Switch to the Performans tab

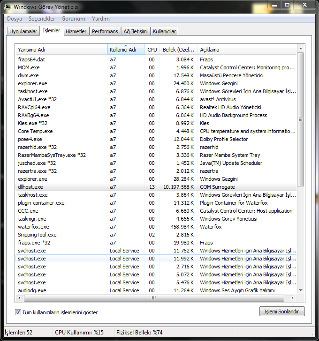pos(105,31)
